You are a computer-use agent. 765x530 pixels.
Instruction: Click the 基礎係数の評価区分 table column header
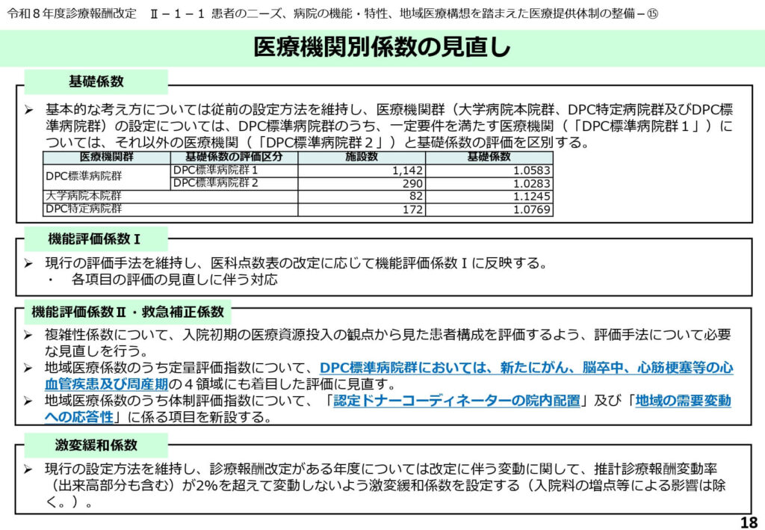[x=234, y=157]
